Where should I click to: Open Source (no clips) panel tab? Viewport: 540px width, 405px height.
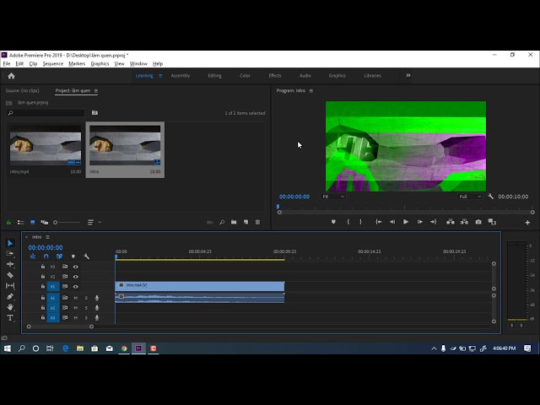pos(23,90)
